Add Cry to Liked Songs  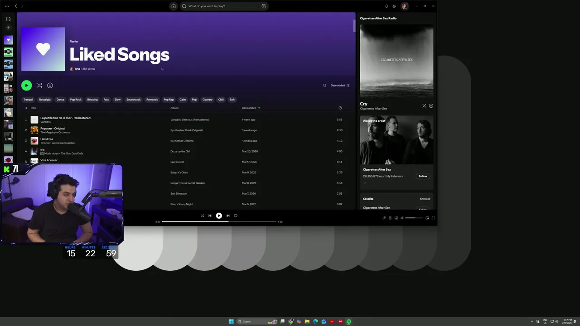(x=431, y=106)
